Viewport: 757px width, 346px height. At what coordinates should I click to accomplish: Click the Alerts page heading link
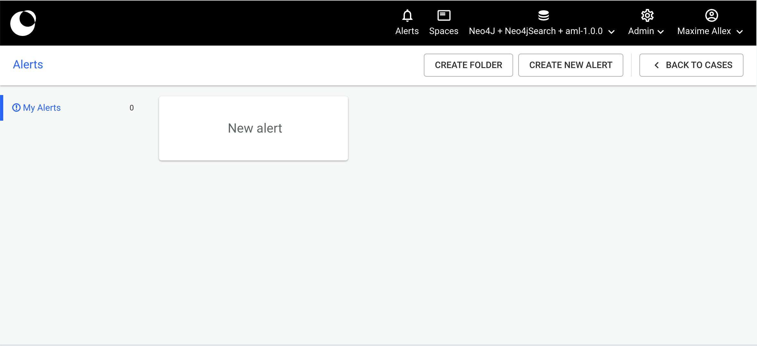(x=28, y=65)
